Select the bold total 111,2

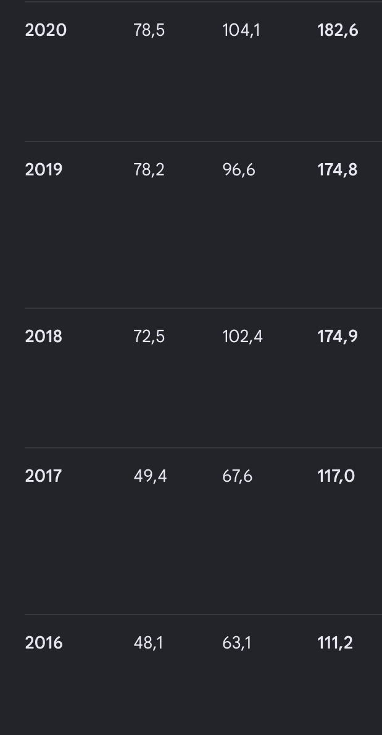334,642
